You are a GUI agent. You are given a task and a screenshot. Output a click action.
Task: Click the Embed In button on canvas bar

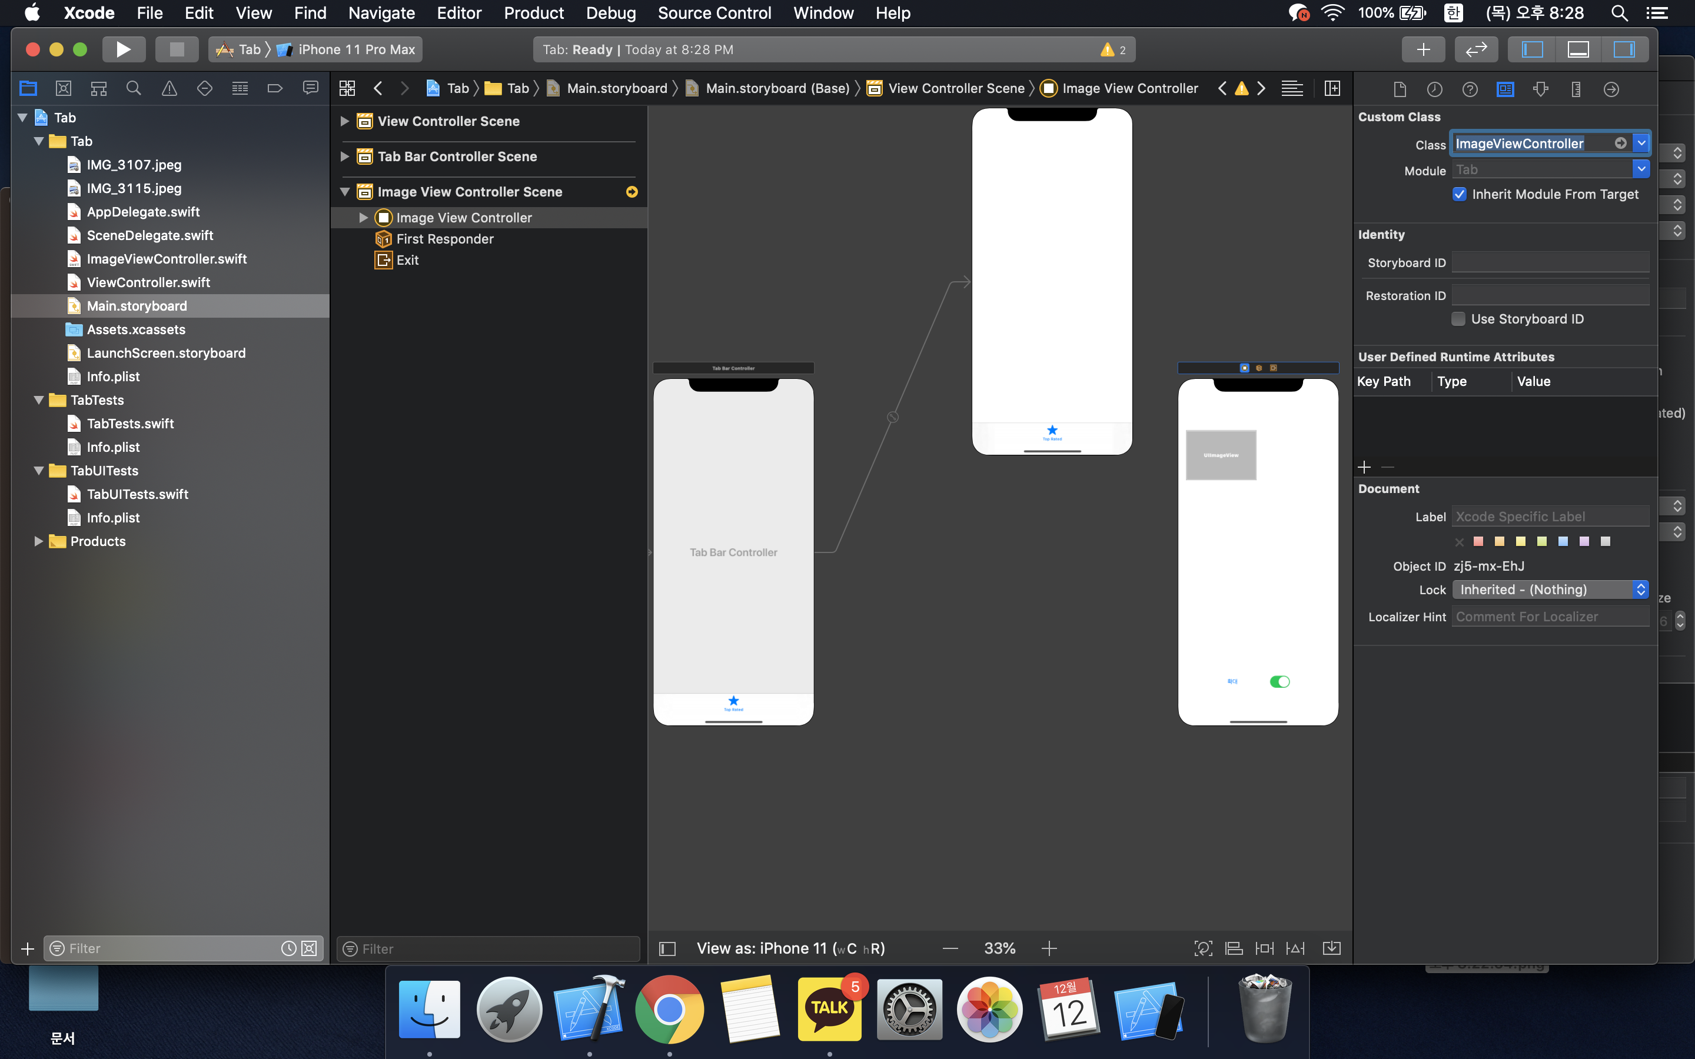click(x=1331, y=948)
